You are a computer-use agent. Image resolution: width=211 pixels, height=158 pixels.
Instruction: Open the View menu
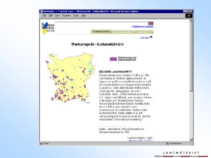coord(57,16)
